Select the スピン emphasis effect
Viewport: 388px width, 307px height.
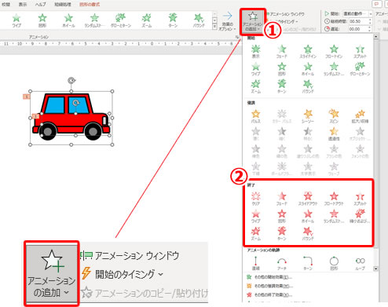334,116
